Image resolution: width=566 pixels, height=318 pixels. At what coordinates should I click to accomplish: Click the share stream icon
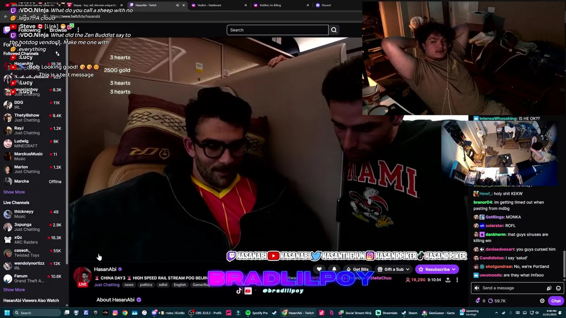pos(447,280)
